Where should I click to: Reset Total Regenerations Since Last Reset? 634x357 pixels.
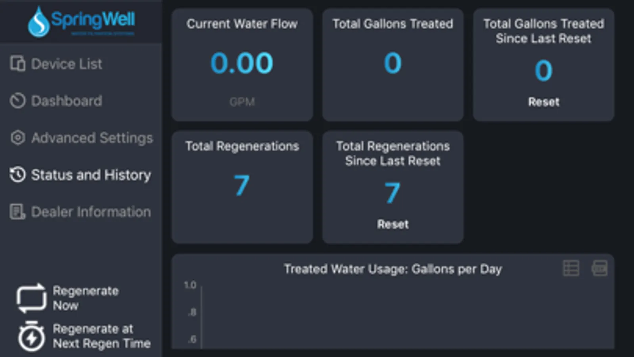click(x=393, y=224)
